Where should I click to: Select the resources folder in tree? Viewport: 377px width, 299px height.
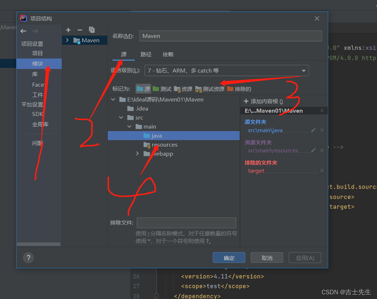coord(160,144)
